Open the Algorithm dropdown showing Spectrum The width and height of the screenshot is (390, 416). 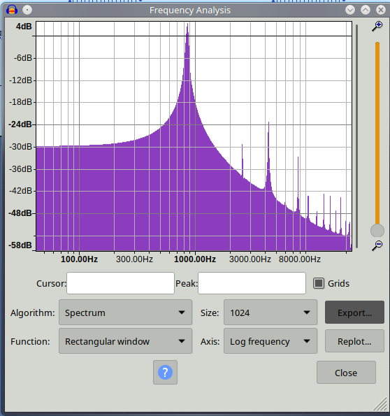coord(125,313)
